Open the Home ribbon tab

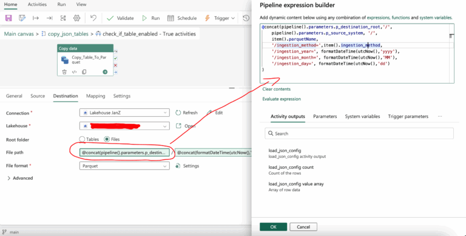[x=10, y=4]
